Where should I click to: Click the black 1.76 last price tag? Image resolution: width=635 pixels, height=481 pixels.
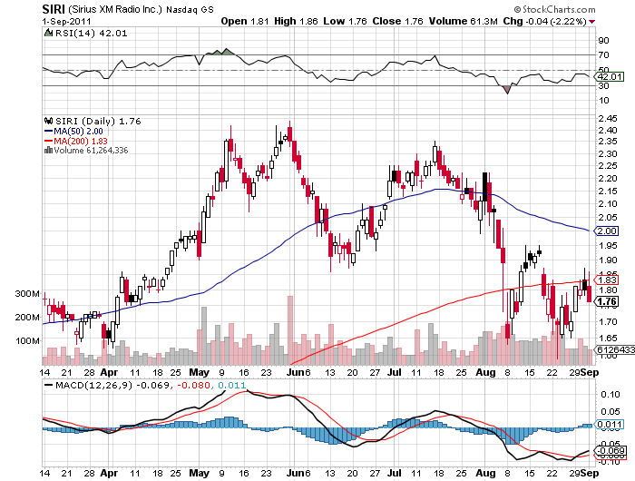point(606,301)
